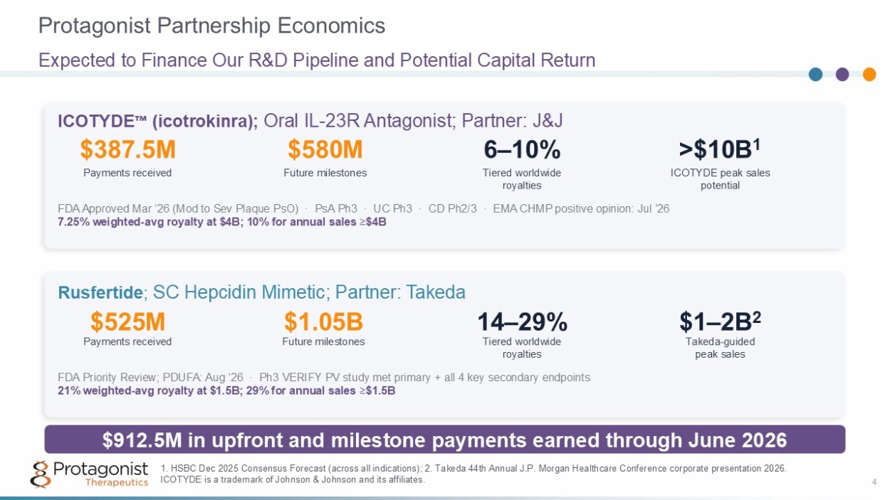Select the $1–2B Takeda-guided peak sales figure

[x=720, y=321]
